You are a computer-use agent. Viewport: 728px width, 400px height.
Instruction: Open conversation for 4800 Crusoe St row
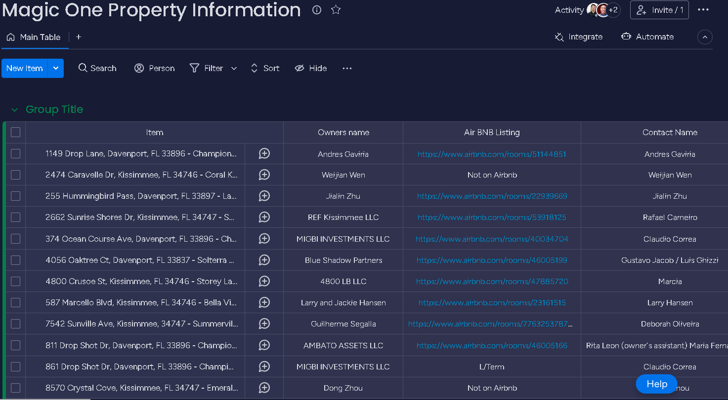(x=264, y=282)
